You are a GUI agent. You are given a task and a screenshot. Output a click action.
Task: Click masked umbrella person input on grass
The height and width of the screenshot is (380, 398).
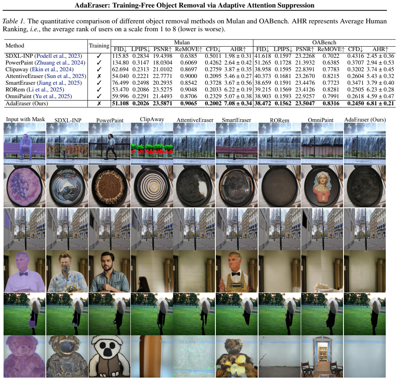(25, 314)
